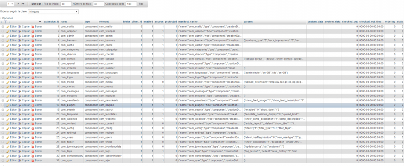Copy icon for com_config row
Image resolution: width=404 pixels, height=166 pixels.
point(20,129)
